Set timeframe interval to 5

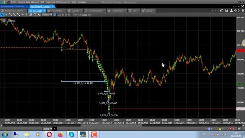tap(61, 15)
